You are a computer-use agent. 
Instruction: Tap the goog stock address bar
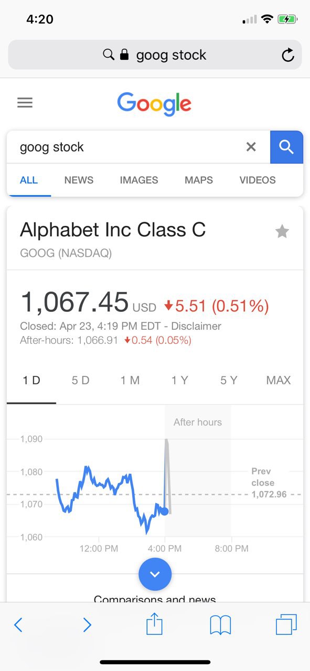[x=155, y=55]
